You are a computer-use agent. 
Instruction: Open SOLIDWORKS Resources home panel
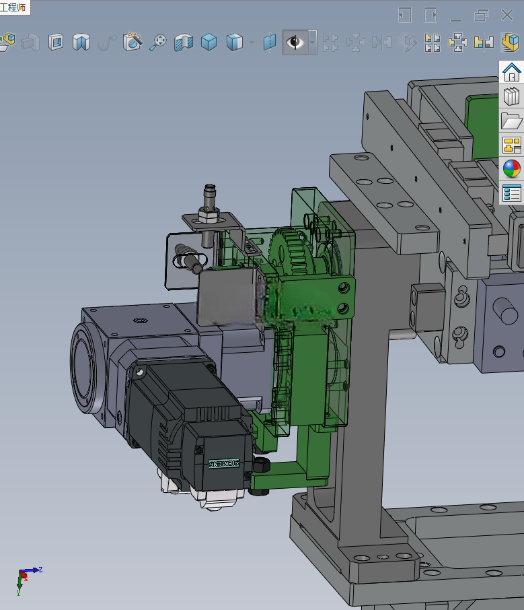pyautogui.click(x=512, y=72)
